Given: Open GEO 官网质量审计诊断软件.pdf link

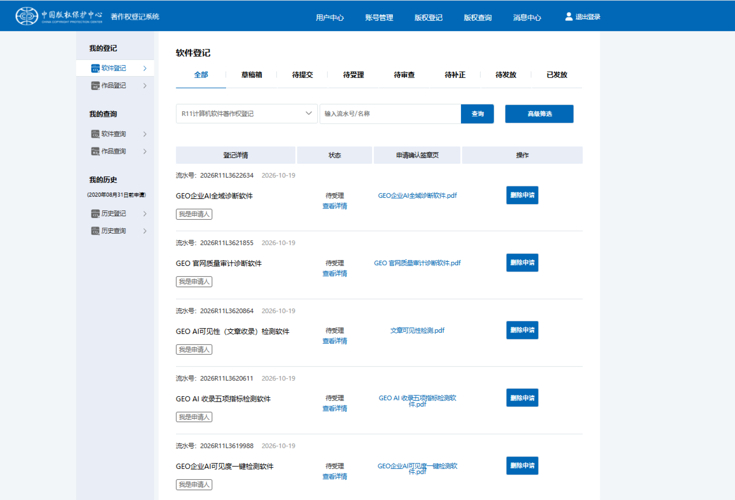Looking at the screenshot, I should click(x=417, y=263).
